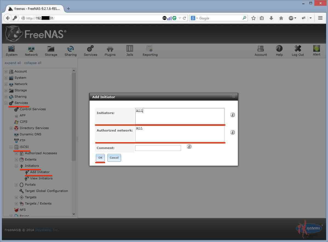Collapse the iSCSI tree node
This screenshot has height=242, width=328.
pyautogui.click(x=11, y=147)
